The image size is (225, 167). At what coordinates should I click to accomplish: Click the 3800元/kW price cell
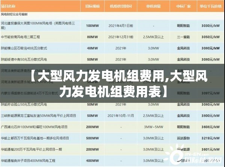point(210,116)
